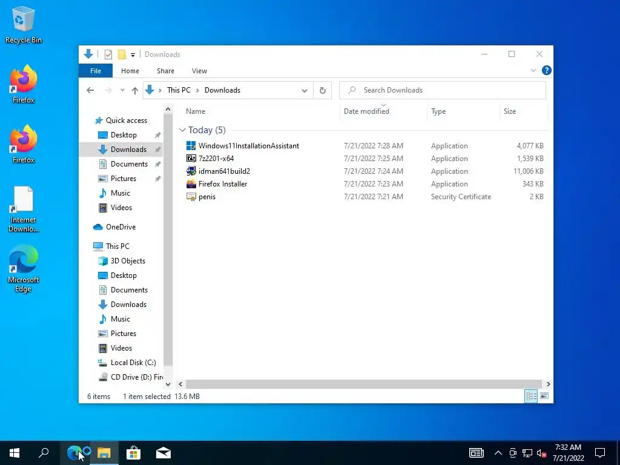
Task: Refresh the Downloads folder
Action: point(323,91)
